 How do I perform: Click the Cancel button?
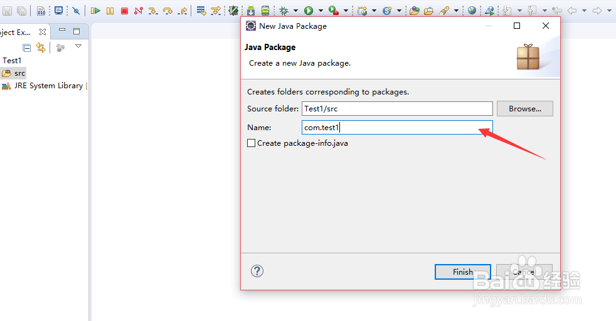click(524, 272)
